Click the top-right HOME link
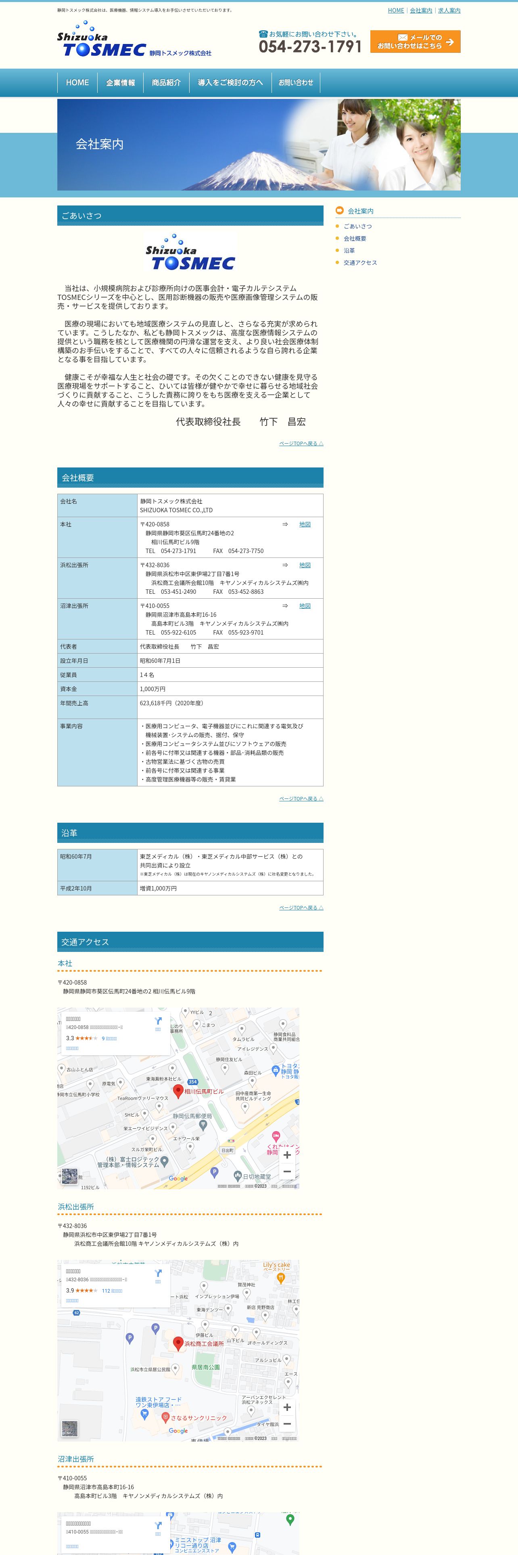Screen dimensions: 518x1555 click(x=396, y=10)
